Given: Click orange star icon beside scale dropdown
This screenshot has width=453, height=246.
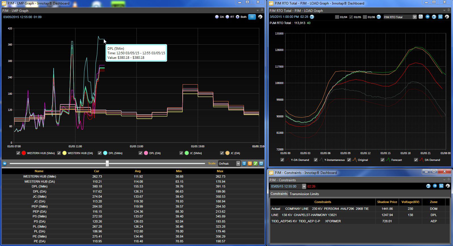Looking at the screenshot, I should [250, 163].
